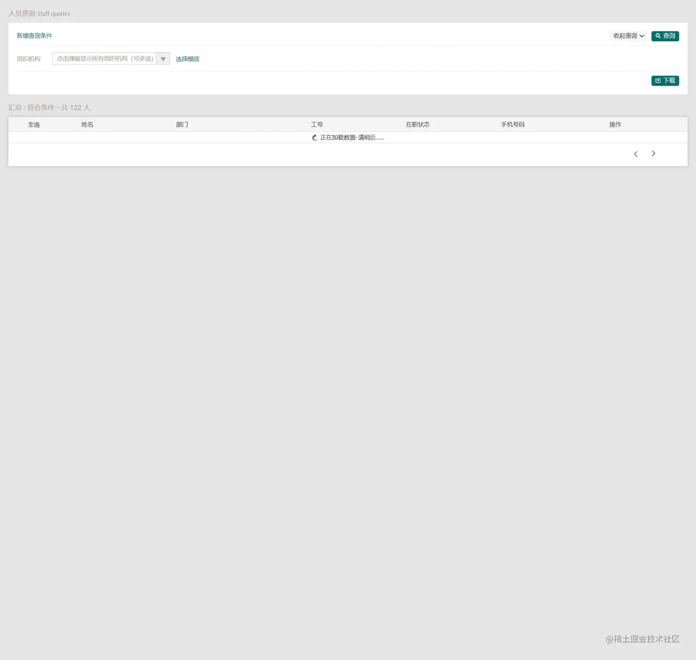Click the 下载 download button
The image size is (696, 660).
665,81
